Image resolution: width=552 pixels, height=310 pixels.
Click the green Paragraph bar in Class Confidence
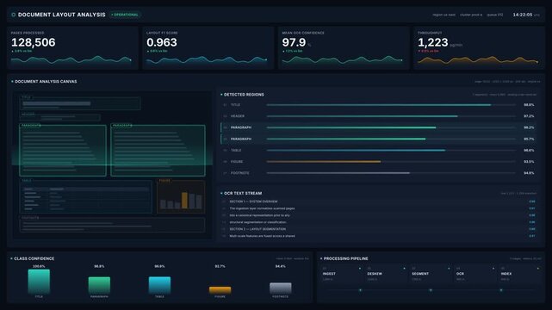[99, 285]
